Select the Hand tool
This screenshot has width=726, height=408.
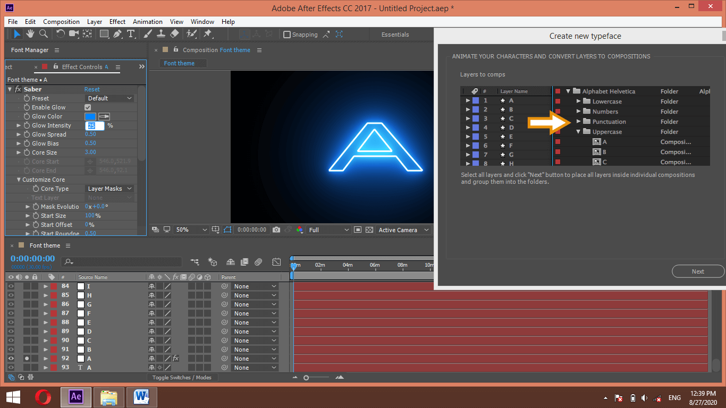pyautogui.click(x=30, y=34)
